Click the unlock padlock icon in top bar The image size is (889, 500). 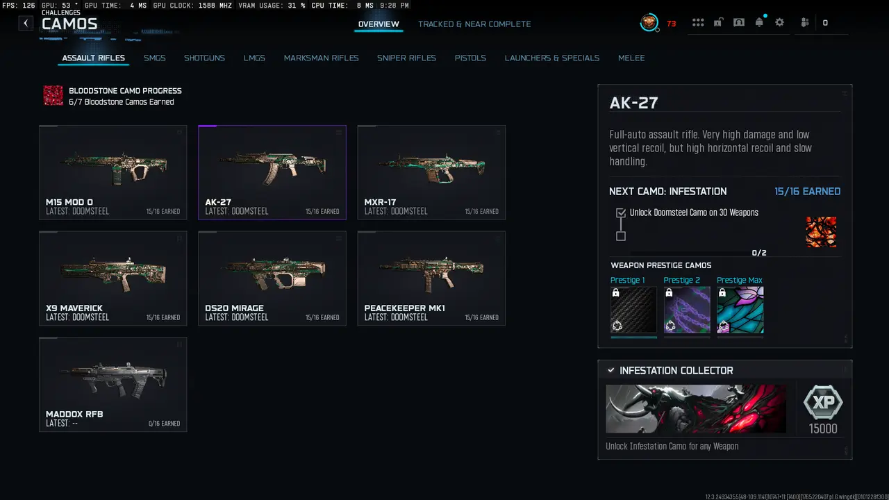point(719,22)
